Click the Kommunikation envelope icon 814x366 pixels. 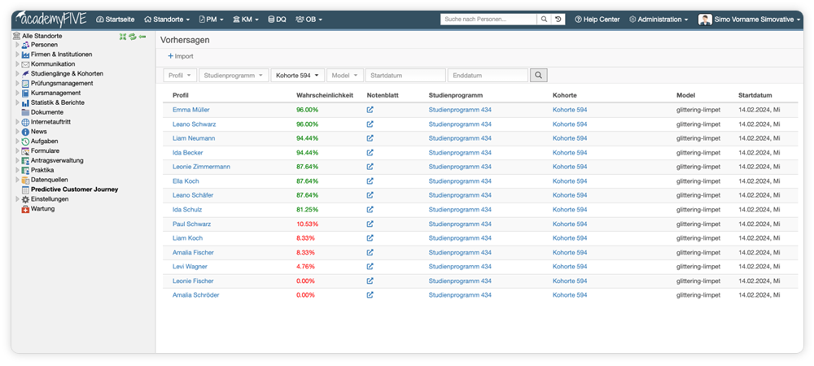[x=25, y=64]
